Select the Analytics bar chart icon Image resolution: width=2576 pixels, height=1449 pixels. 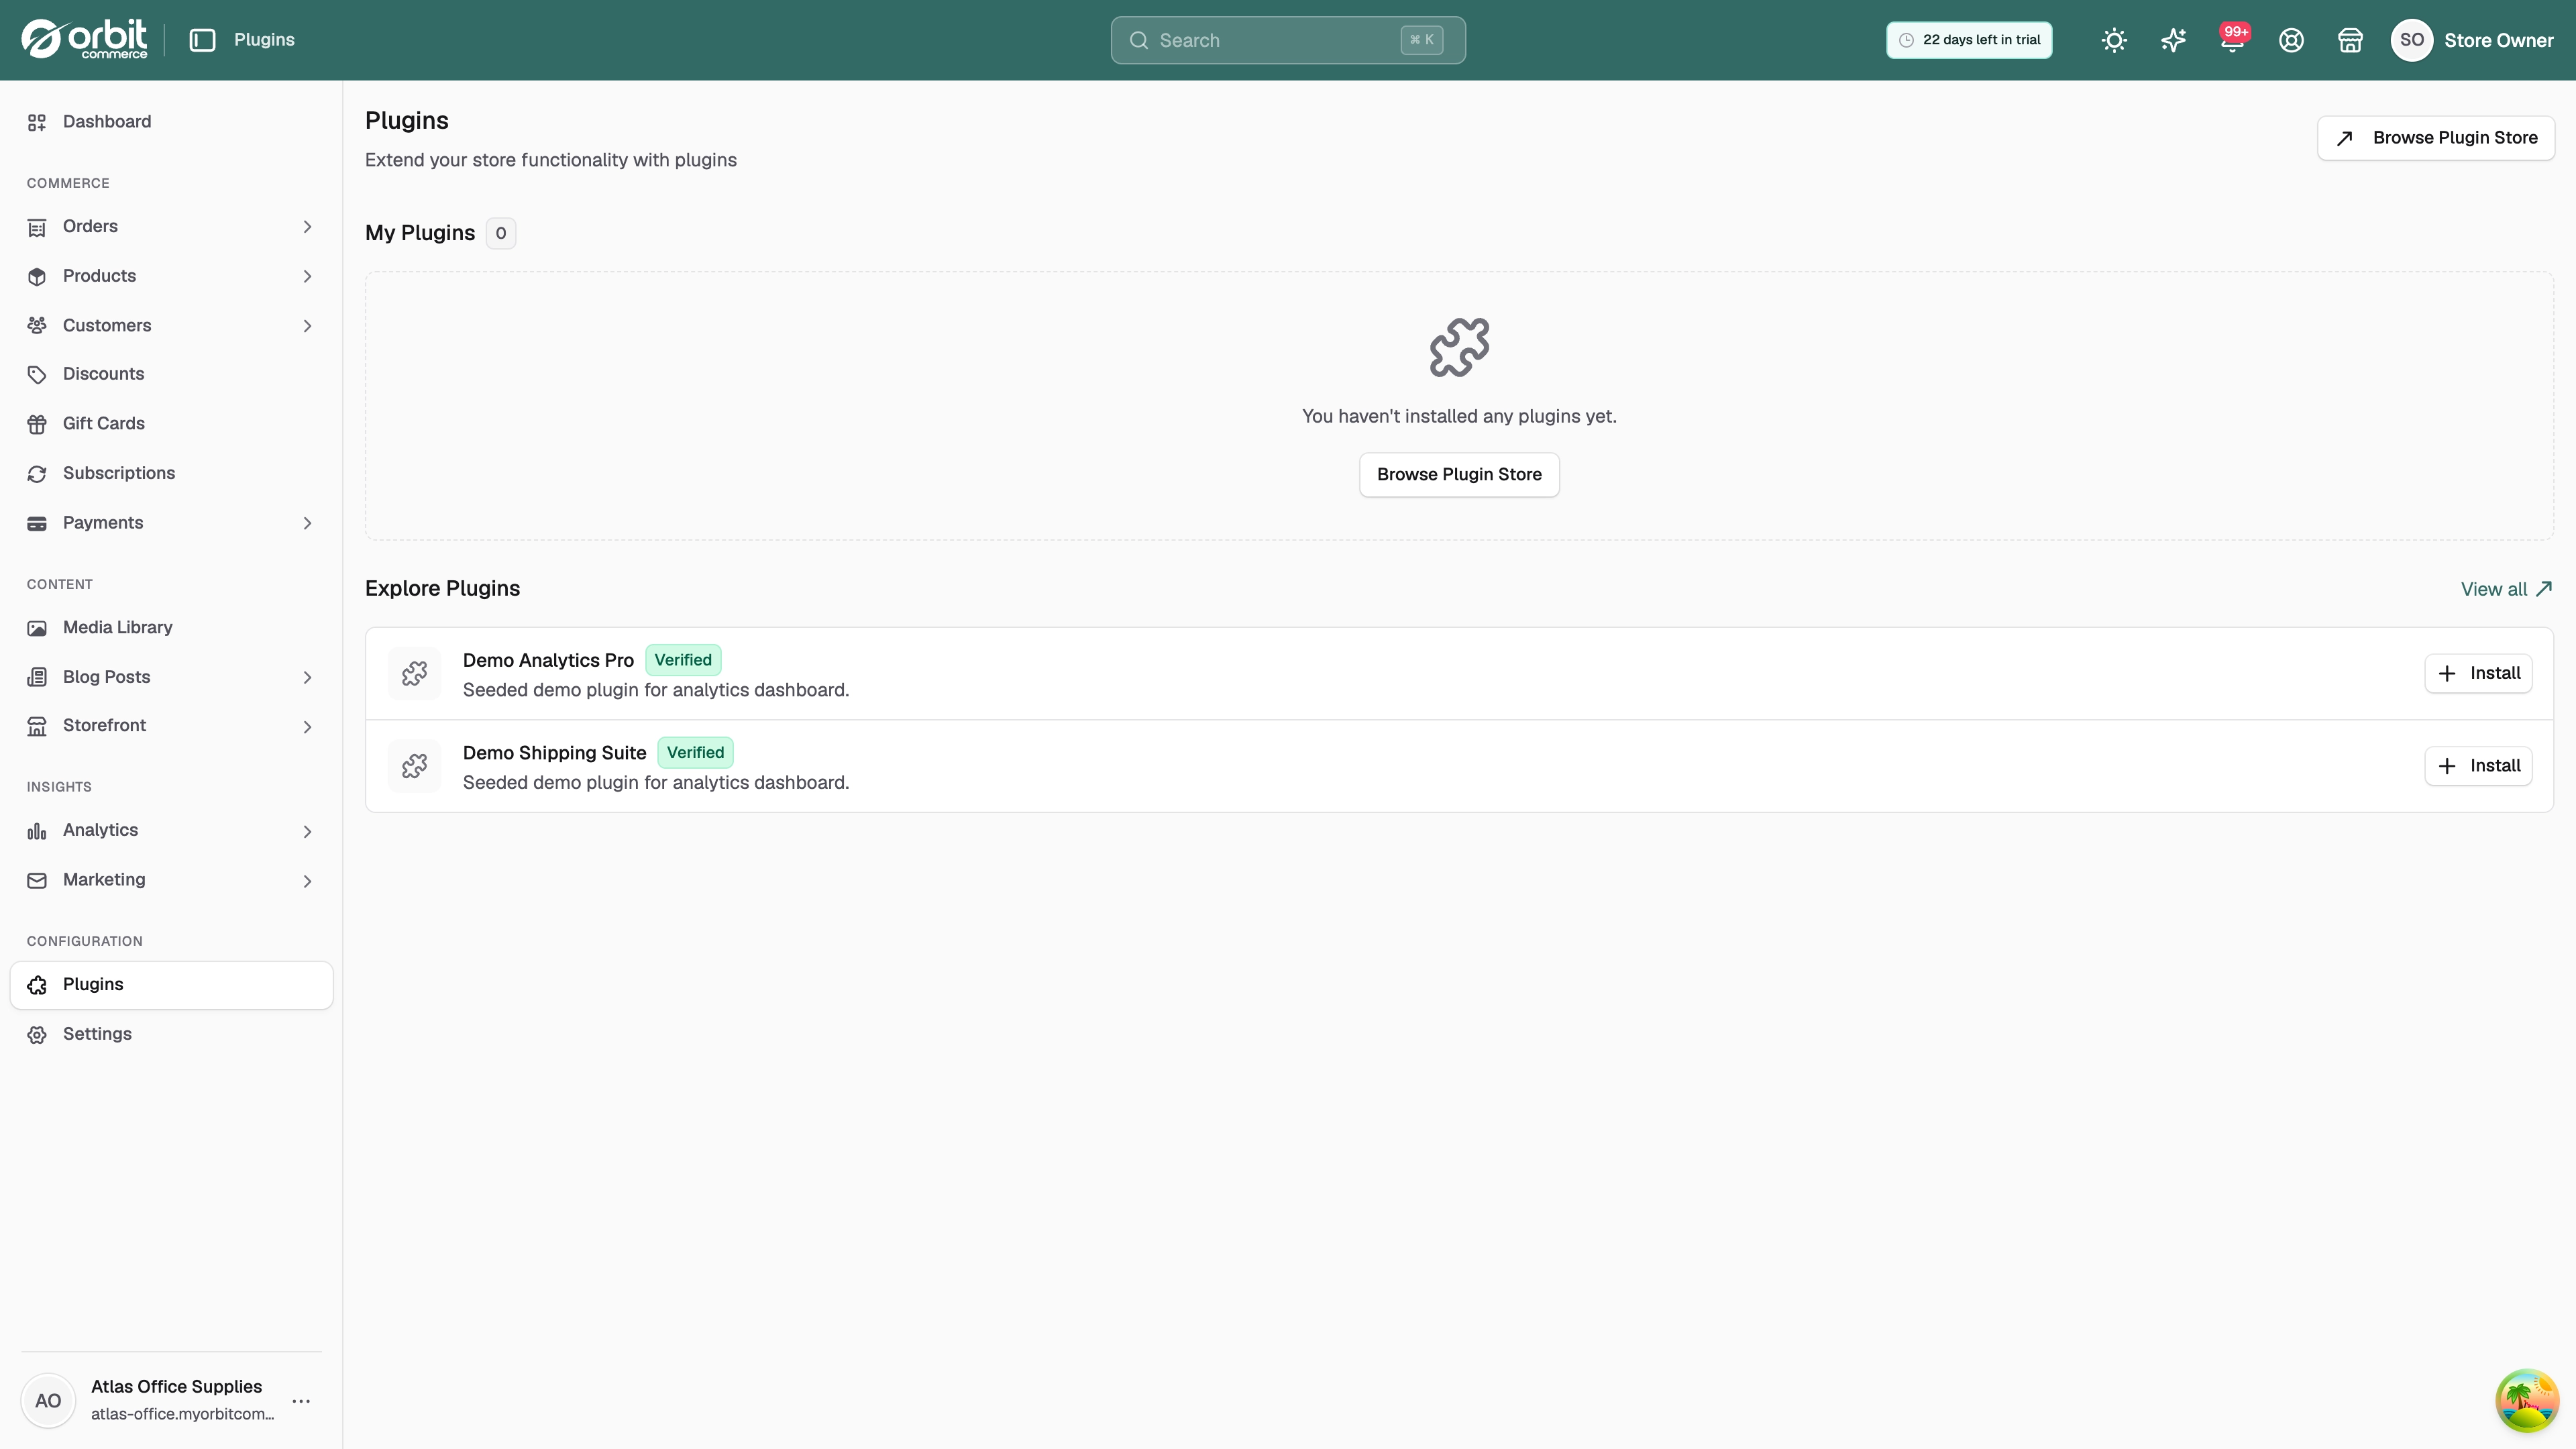click(x=37, y=831)
